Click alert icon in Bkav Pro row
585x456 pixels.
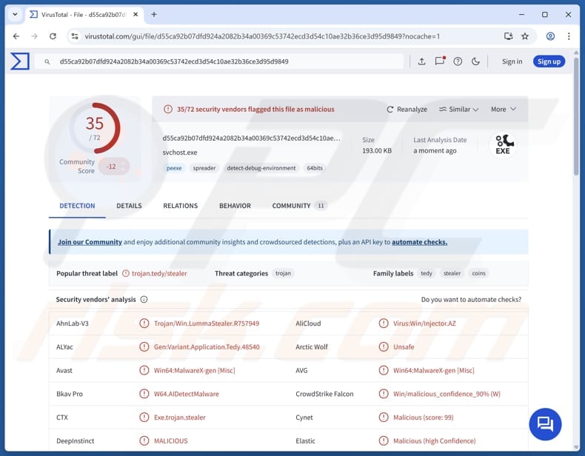click(x=144, y=394)
